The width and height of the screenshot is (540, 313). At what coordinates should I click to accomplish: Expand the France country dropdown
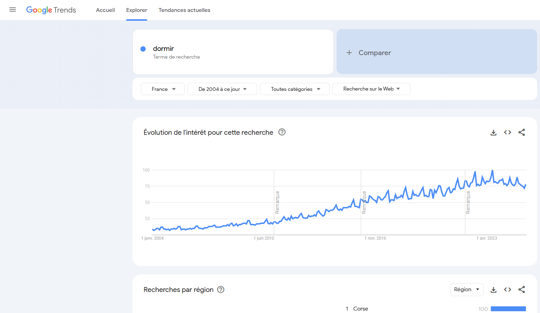point(163,89)
